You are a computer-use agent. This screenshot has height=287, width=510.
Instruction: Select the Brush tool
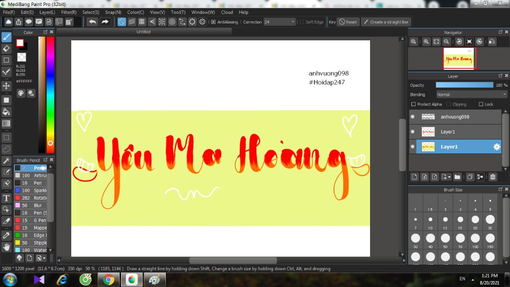click(x=6, y=37)
